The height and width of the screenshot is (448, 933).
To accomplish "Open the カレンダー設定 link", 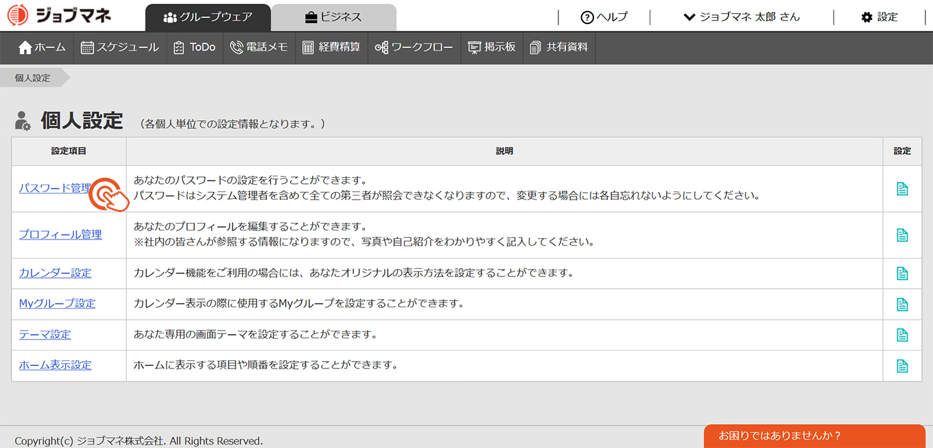I will pyautogui.click(x=55, y=273).
